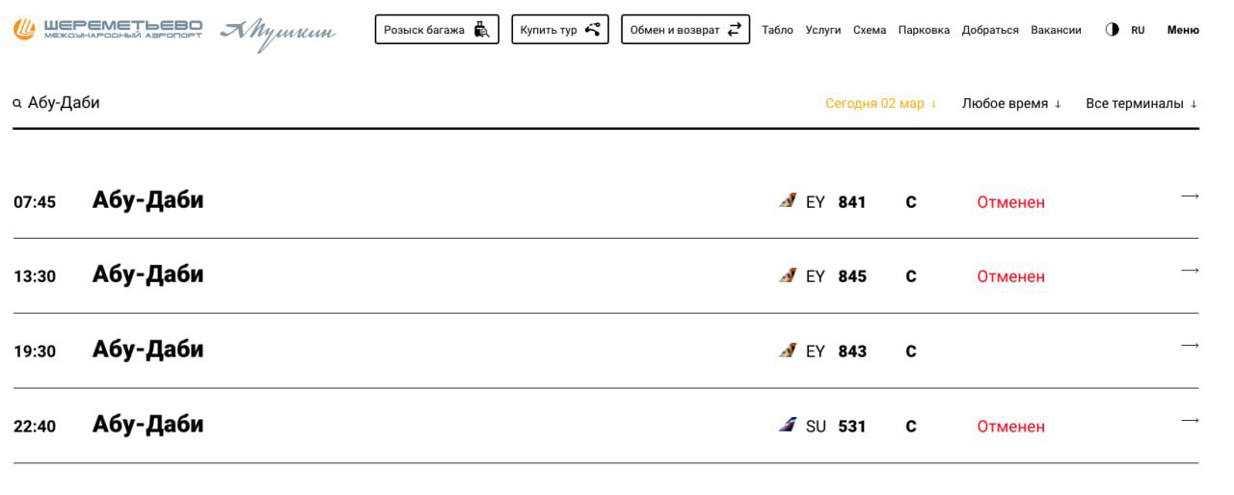Open the Парковка parking page
Image resolution: width=1234 pixels, height=495 pixels.
click(x=924, y=30)
